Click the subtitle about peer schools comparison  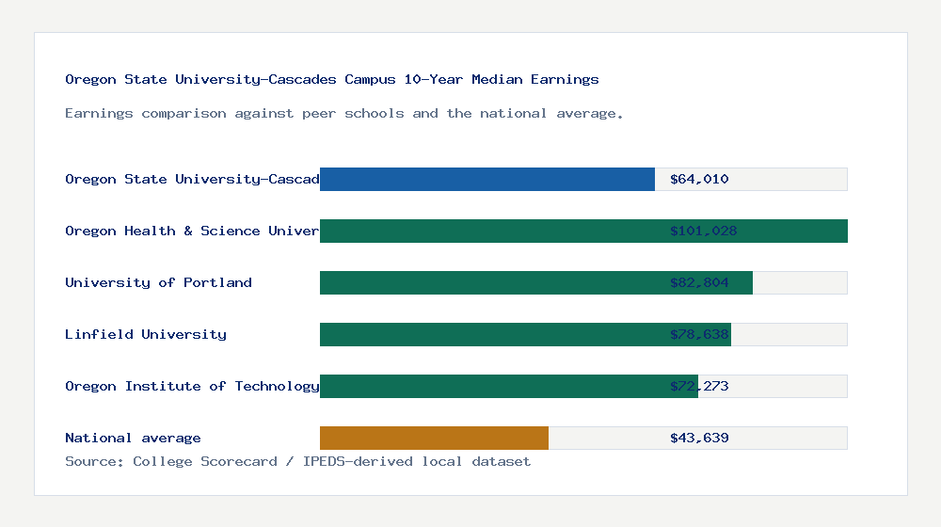click(x=343, y=114)
